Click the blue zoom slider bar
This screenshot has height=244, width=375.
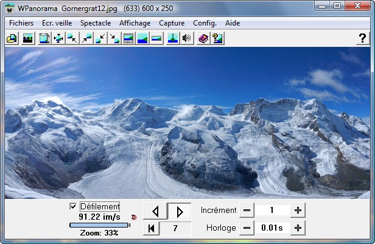[x=99, y=225]
